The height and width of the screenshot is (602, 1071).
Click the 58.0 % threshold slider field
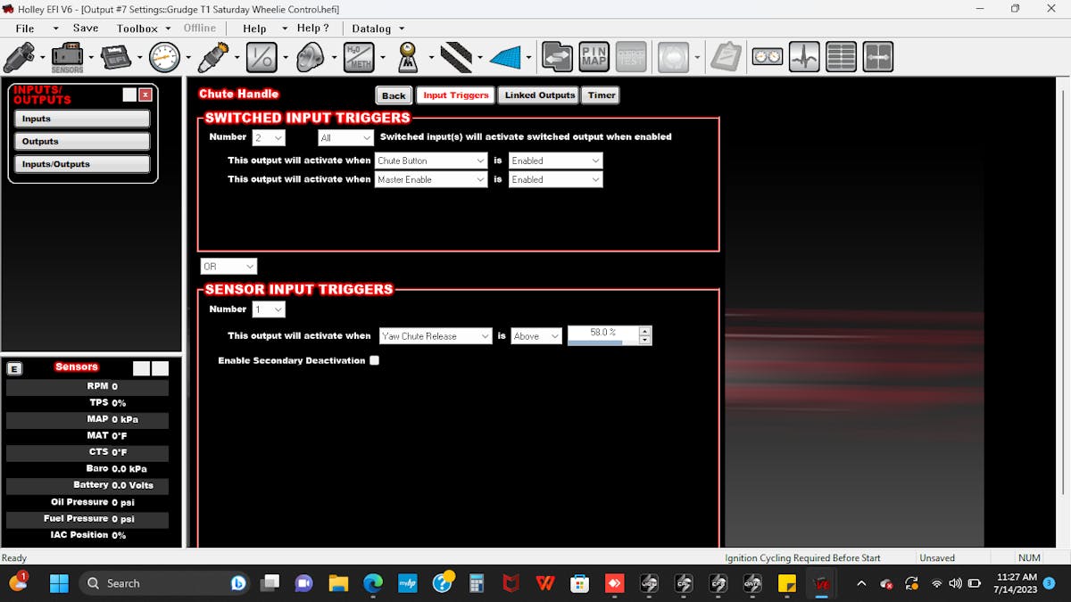[x=603, y=334]
